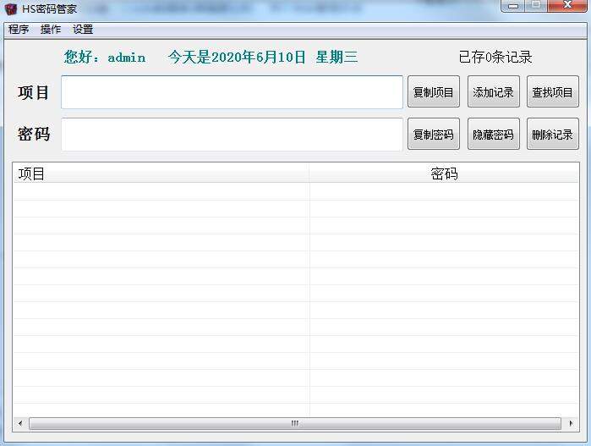Minimize the HS密码管家 window
591x446 pixels.
513,6
